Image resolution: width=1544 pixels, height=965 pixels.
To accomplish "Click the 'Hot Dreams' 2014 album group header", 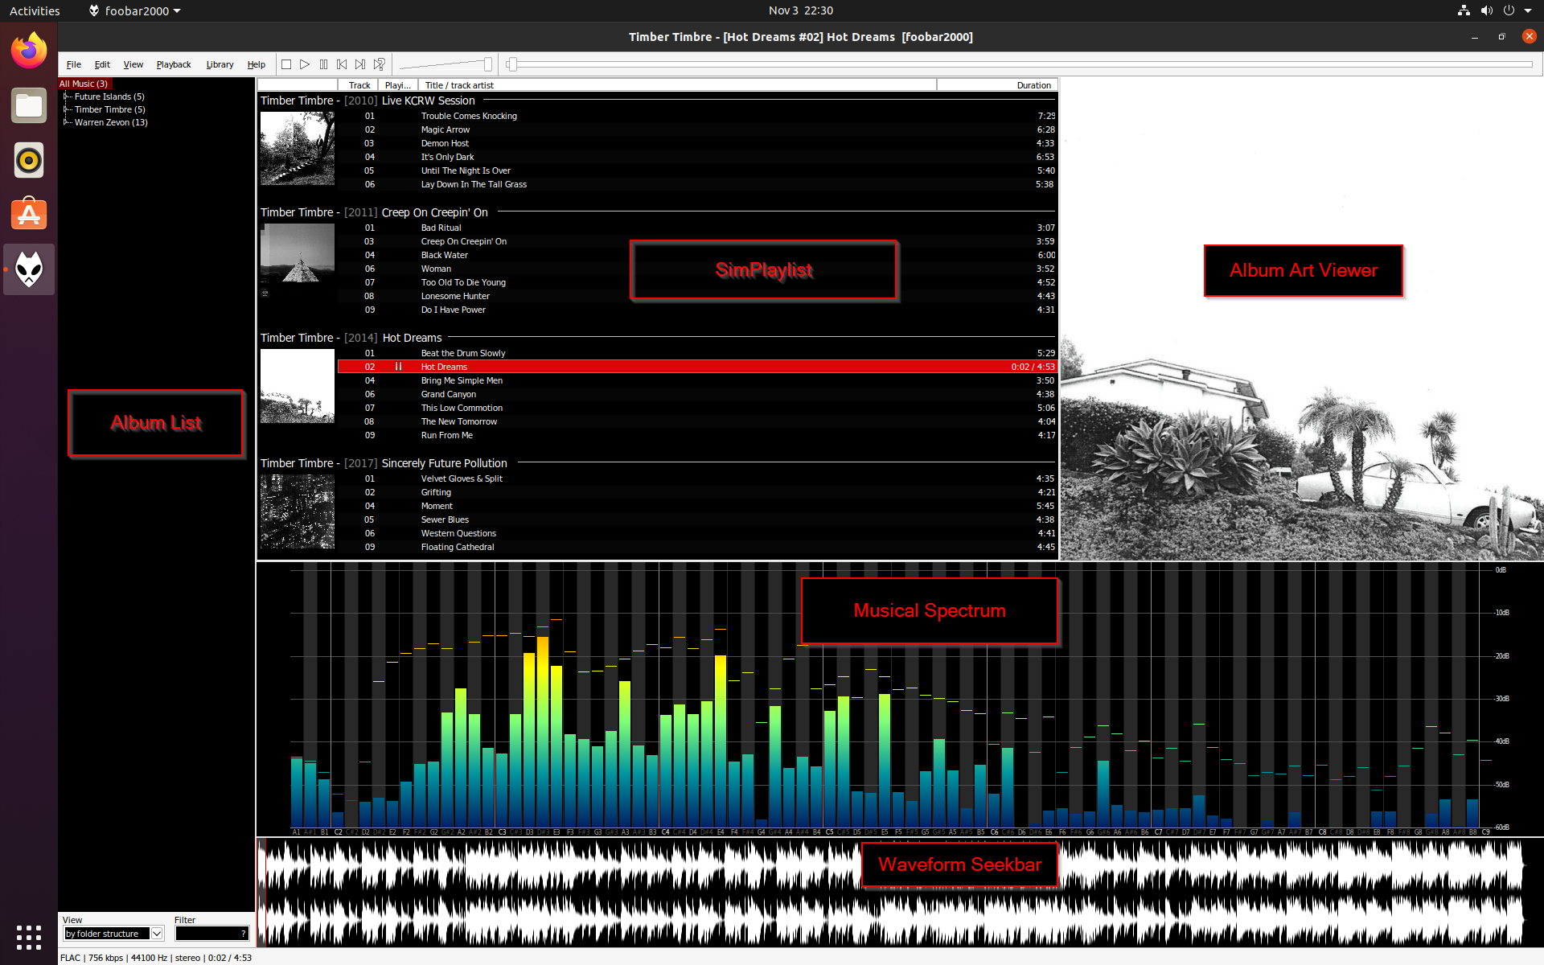I will point(657,338).
